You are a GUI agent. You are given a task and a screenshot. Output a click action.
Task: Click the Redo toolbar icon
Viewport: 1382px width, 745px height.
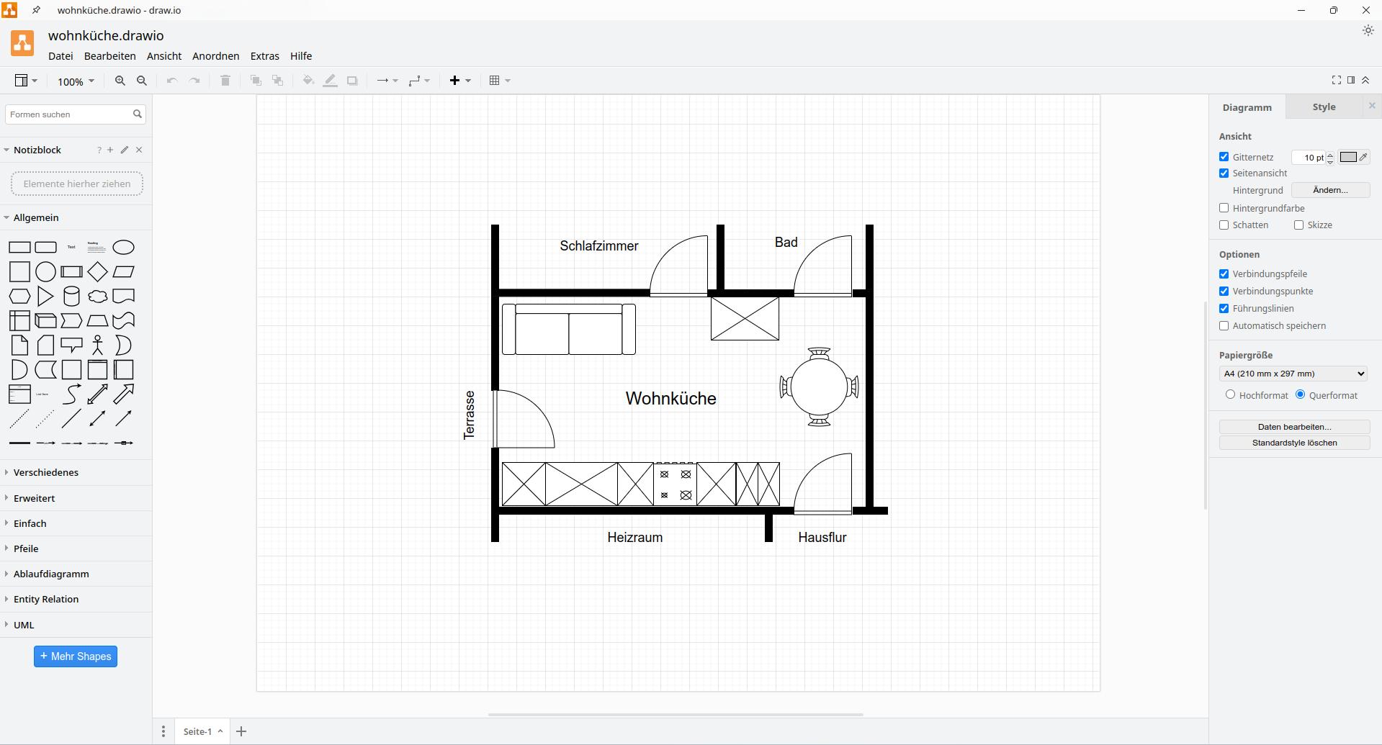point(194,80)
